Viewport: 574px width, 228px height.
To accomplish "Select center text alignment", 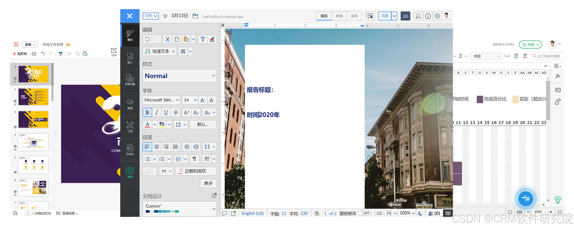I will coord(157,147).
